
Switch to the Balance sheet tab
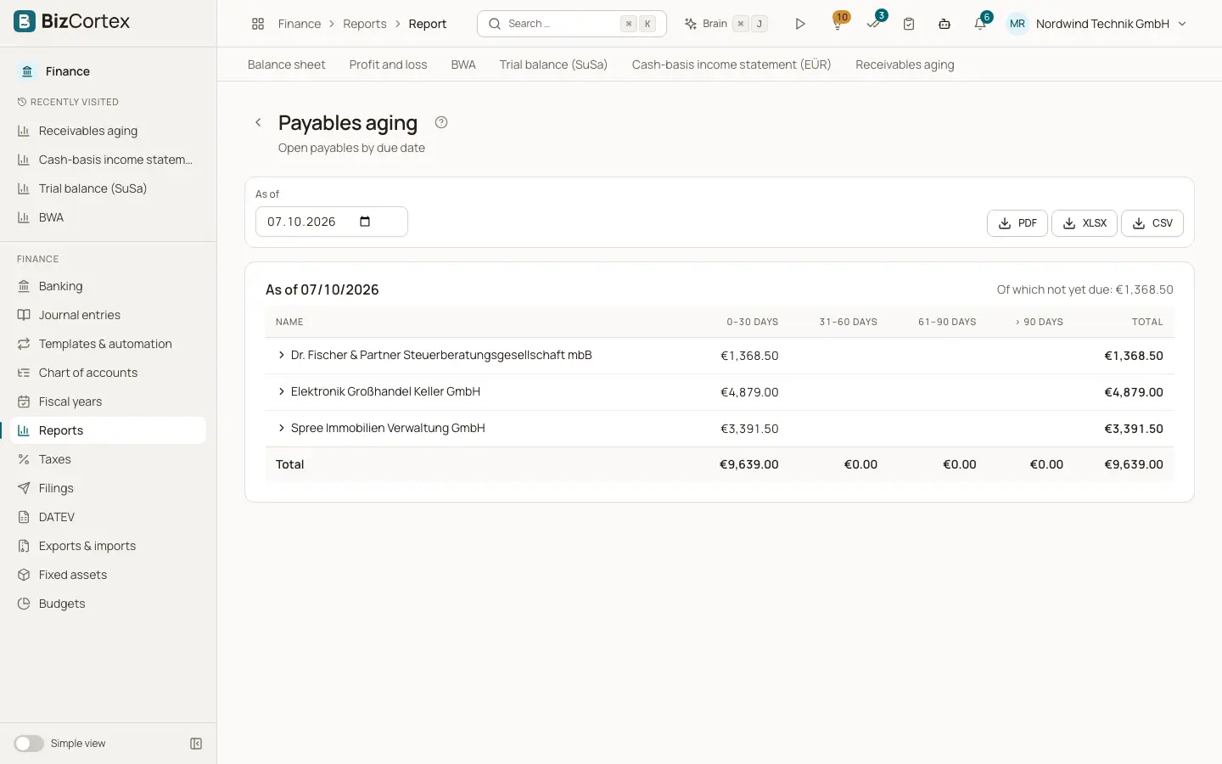coord(287,65)
